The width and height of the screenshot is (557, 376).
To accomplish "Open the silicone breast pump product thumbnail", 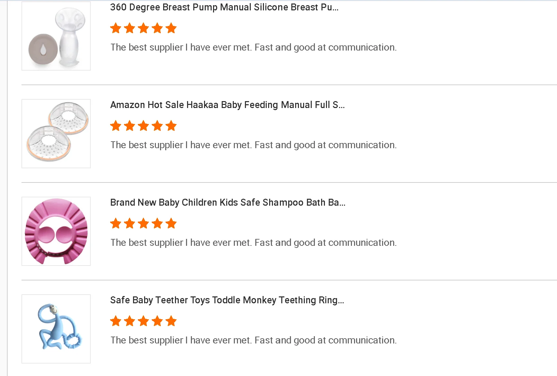I will tap(56, 36).
